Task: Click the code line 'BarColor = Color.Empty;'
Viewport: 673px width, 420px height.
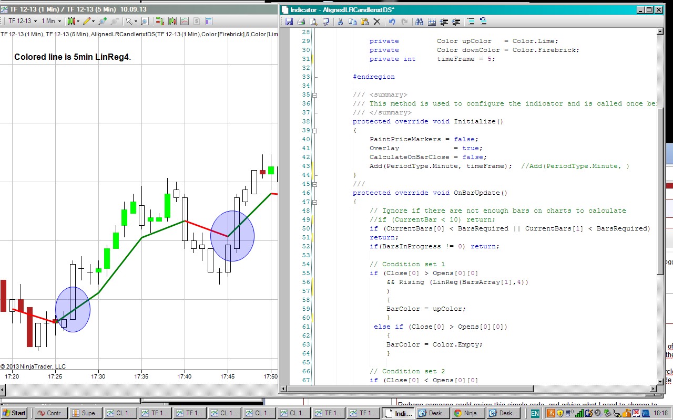Action: point(434,344)
